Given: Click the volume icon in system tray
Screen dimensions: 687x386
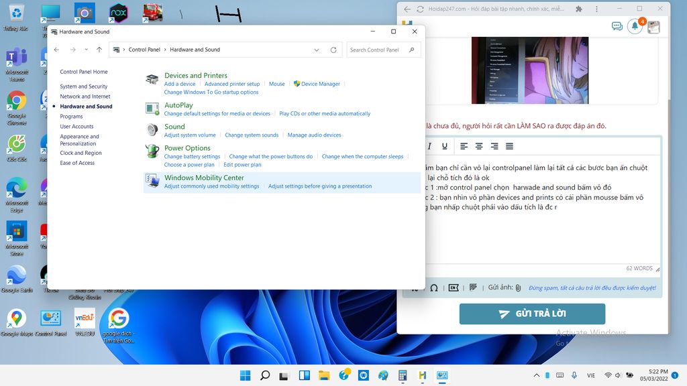Looking at the screenshot, I should click(x=618, y=375).
